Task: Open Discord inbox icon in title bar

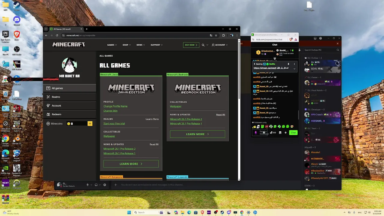Action: tap(315, 38)
